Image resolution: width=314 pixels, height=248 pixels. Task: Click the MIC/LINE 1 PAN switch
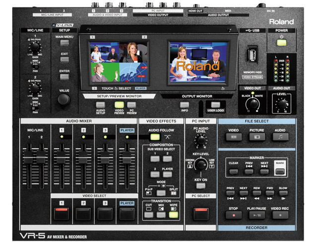[x=35, y=66]
